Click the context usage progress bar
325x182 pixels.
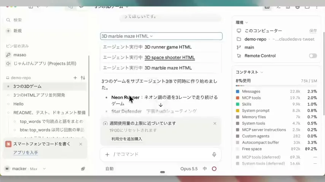point(276,86)
